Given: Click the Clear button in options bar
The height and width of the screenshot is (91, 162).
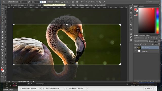Looking at the screenshot, I should 57,2.
